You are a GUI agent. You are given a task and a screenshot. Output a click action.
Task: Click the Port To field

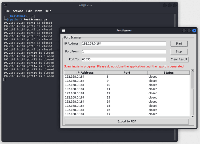click(124, 60)
